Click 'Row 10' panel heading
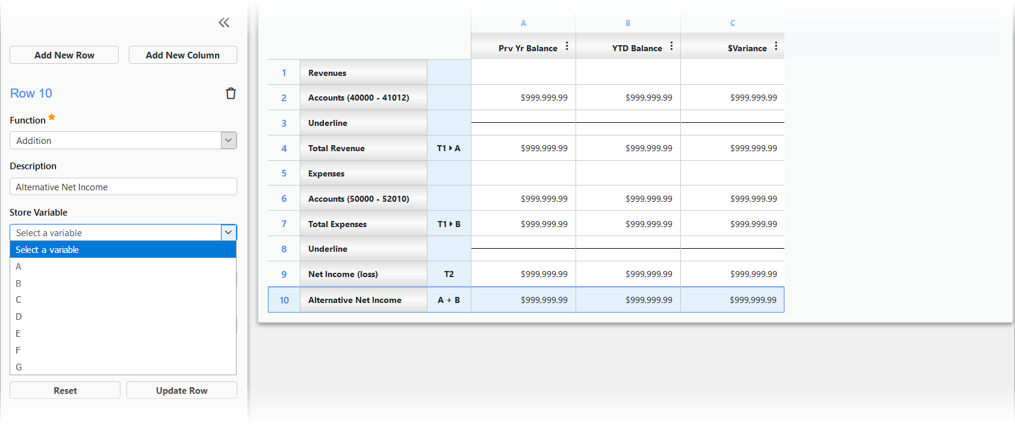The width and height of the screenshot is (1015, 424). (31, 93)
